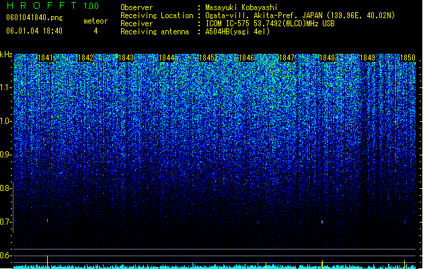Click the 1.1 kHz axis label
The width and height of the screenshot is (423, 269).
click(x=5, y=87)
